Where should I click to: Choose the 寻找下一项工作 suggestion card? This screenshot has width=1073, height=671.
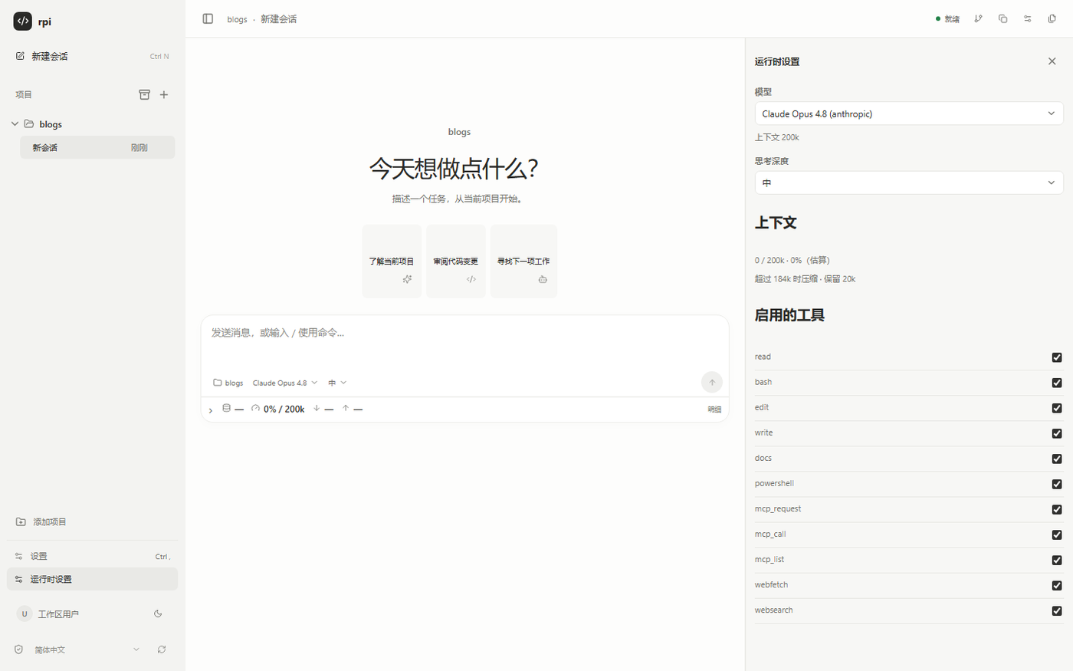(523, 261)
